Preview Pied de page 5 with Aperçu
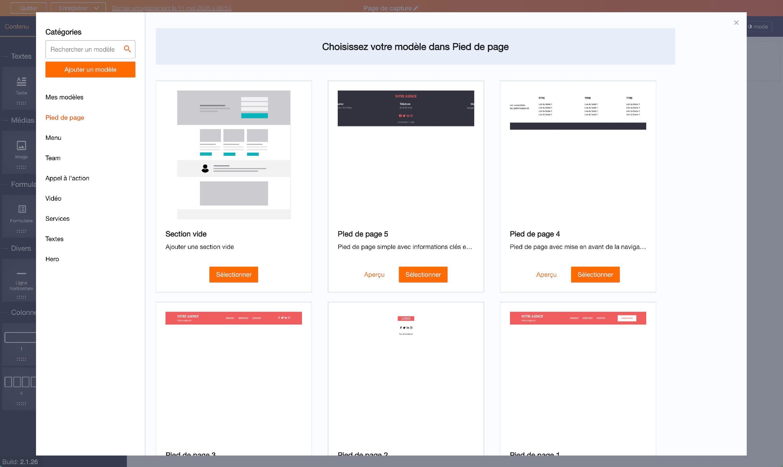Image resolution: width=783 pixels, height=467 pixels. point(374,274)
